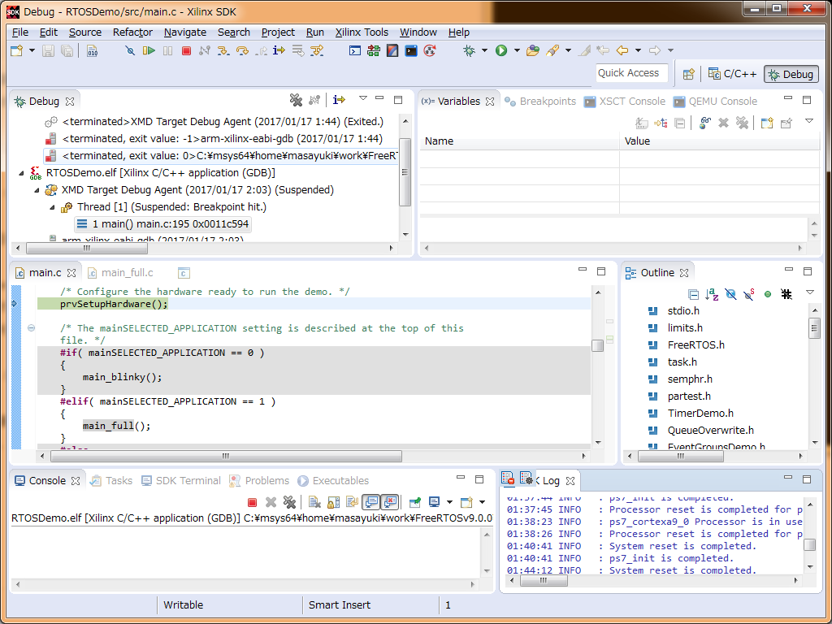This screenshot has height=624, width=832.
Task: Switch to the C/C++ perspective
Action: [x=733, y=74]
